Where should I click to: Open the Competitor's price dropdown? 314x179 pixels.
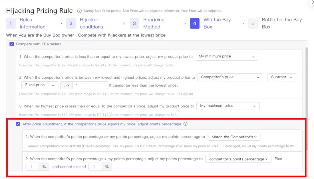[230, 77]
